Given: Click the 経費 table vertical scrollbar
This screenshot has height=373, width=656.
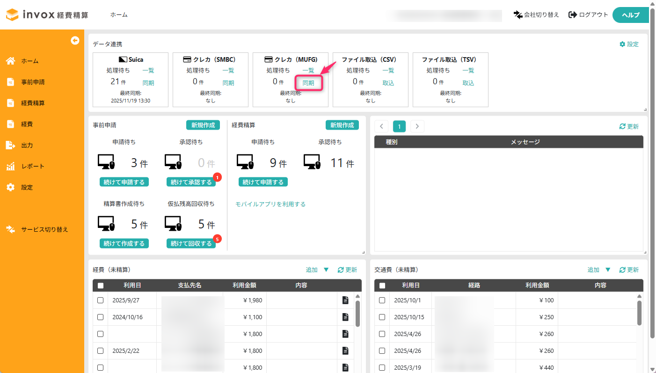Looking at the screenshot, I should point(357,313).
